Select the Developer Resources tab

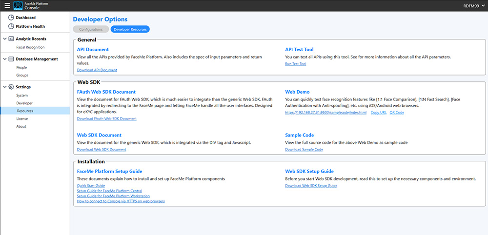[x=130, y=29]
